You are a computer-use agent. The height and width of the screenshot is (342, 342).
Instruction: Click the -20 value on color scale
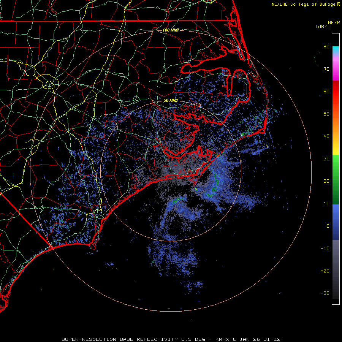(x=325, y=271)
